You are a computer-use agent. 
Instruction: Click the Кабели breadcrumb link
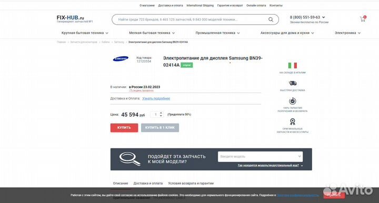[x=105, y=42]
